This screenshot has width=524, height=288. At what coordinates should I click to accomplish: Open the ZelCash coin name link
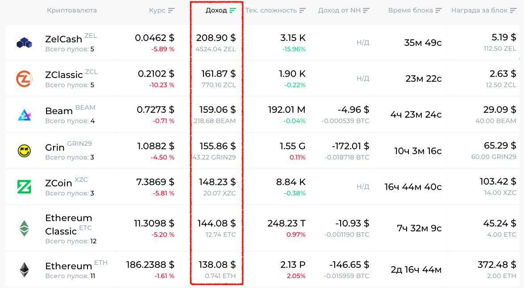tap(63, 39)
